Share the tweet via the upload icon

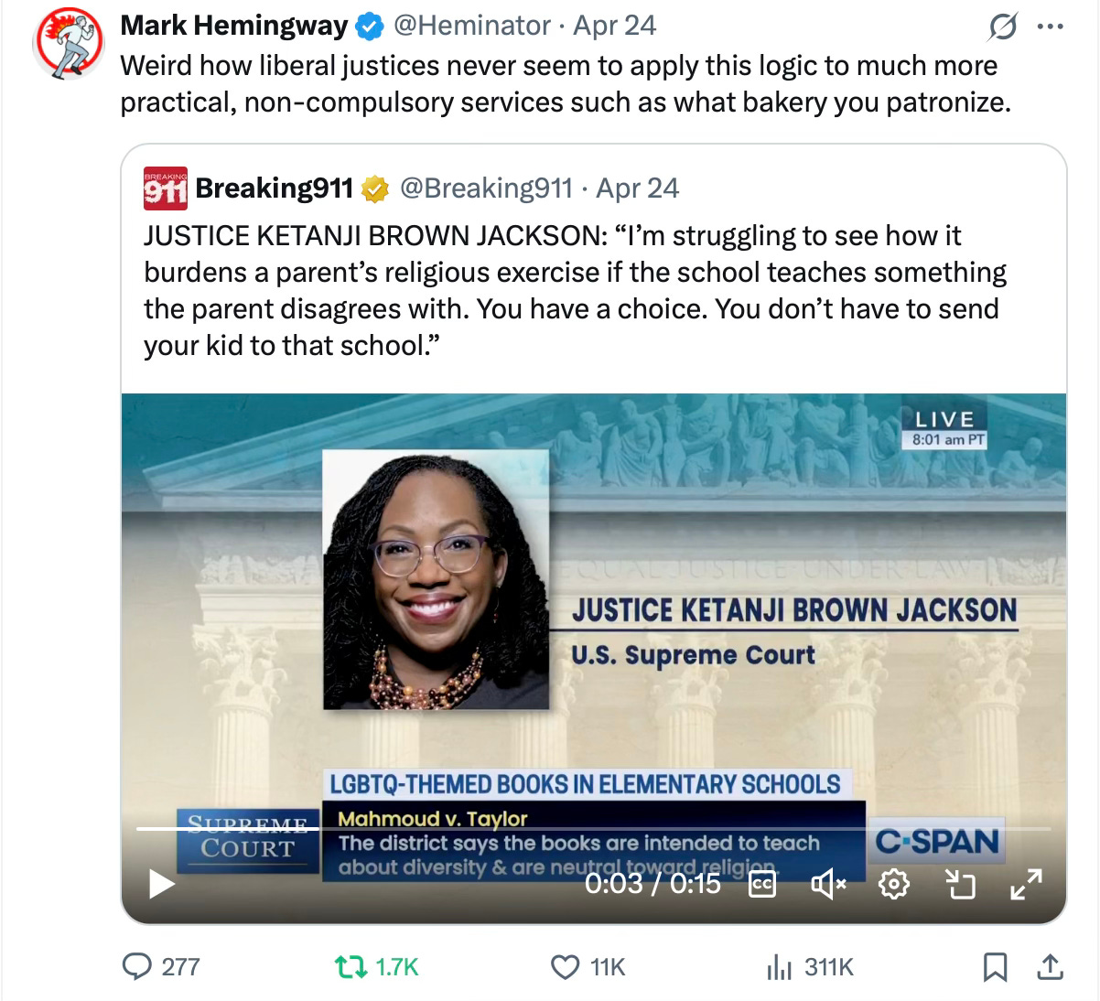(x=1051, y=966)
